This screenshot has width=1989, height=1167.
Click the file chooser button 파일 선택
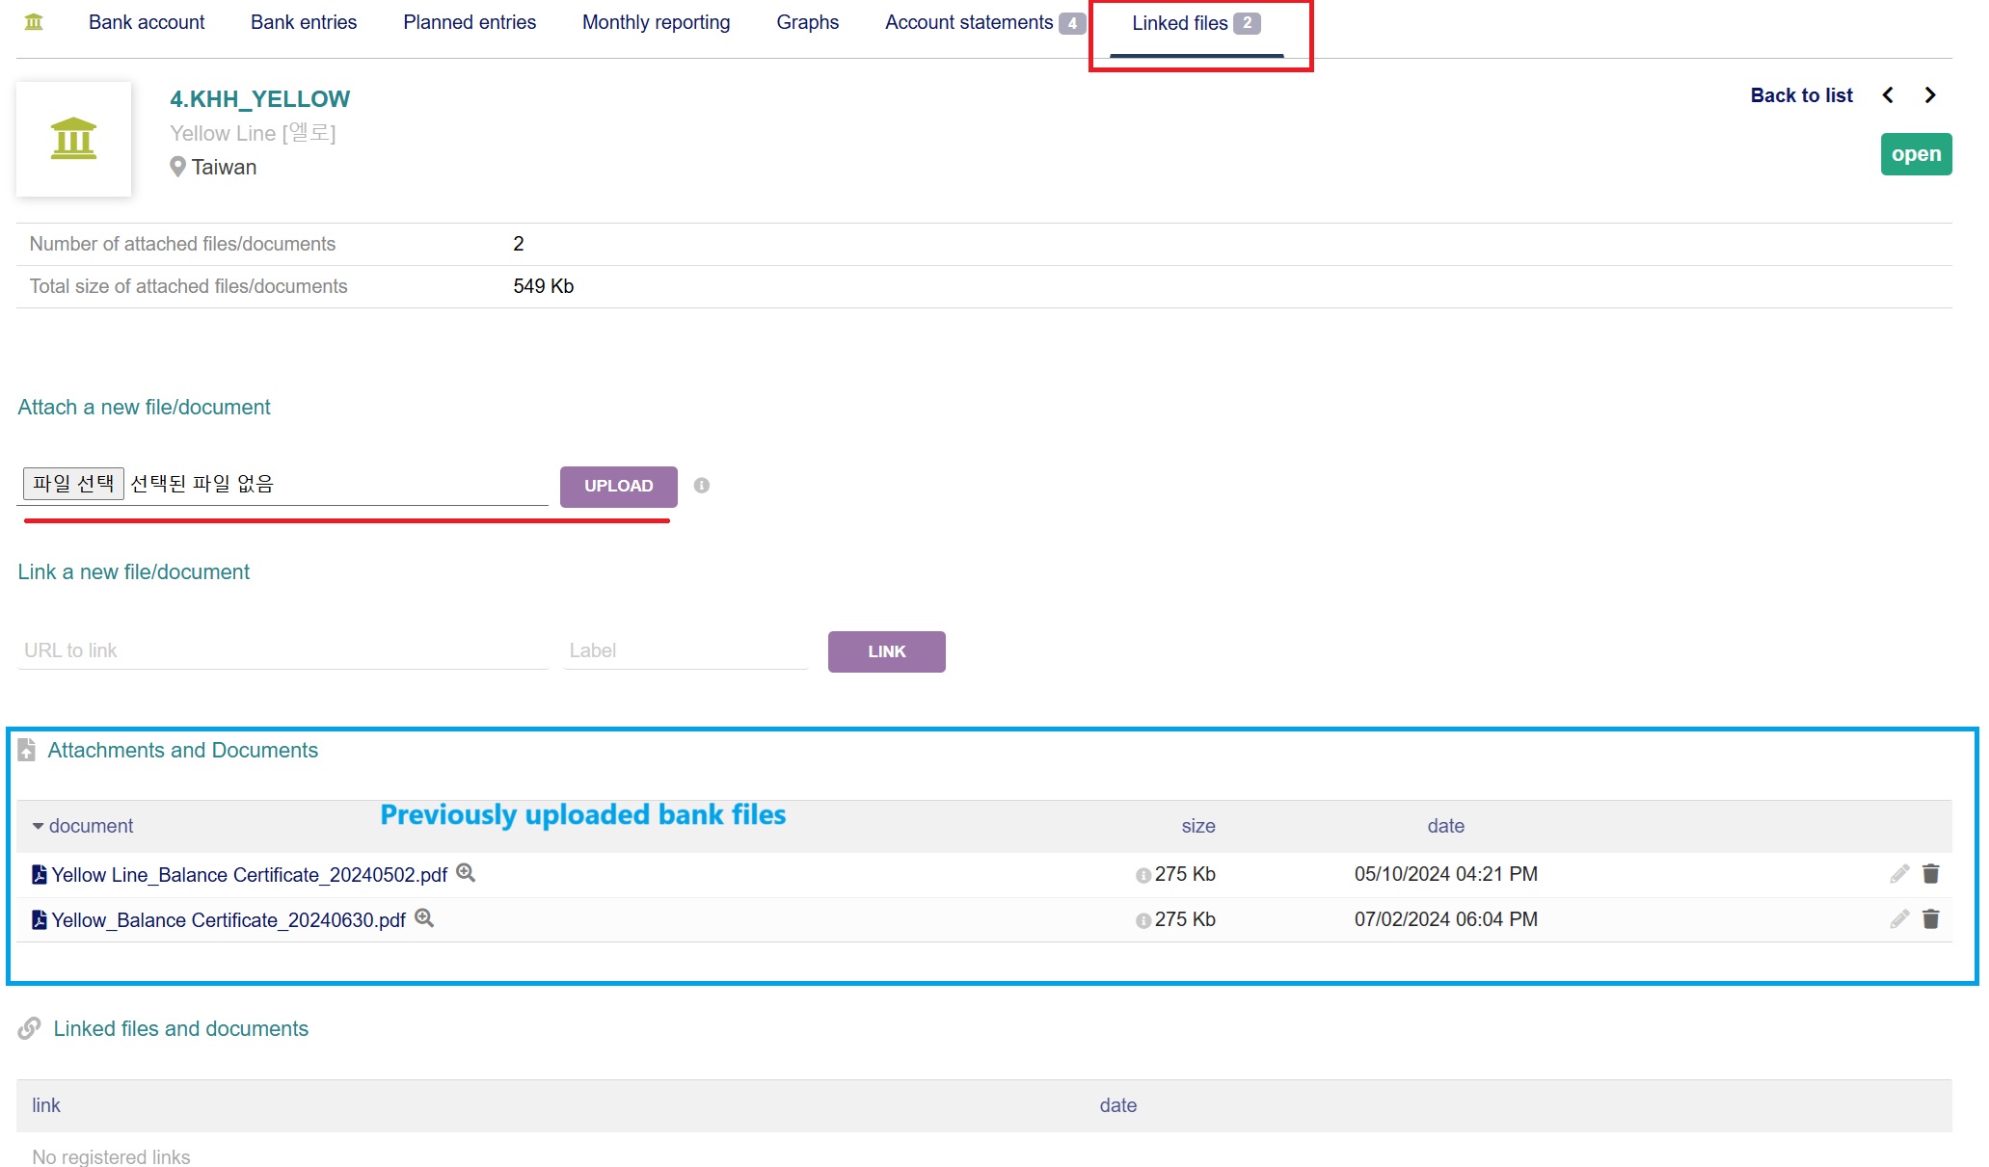click(73, 484)
